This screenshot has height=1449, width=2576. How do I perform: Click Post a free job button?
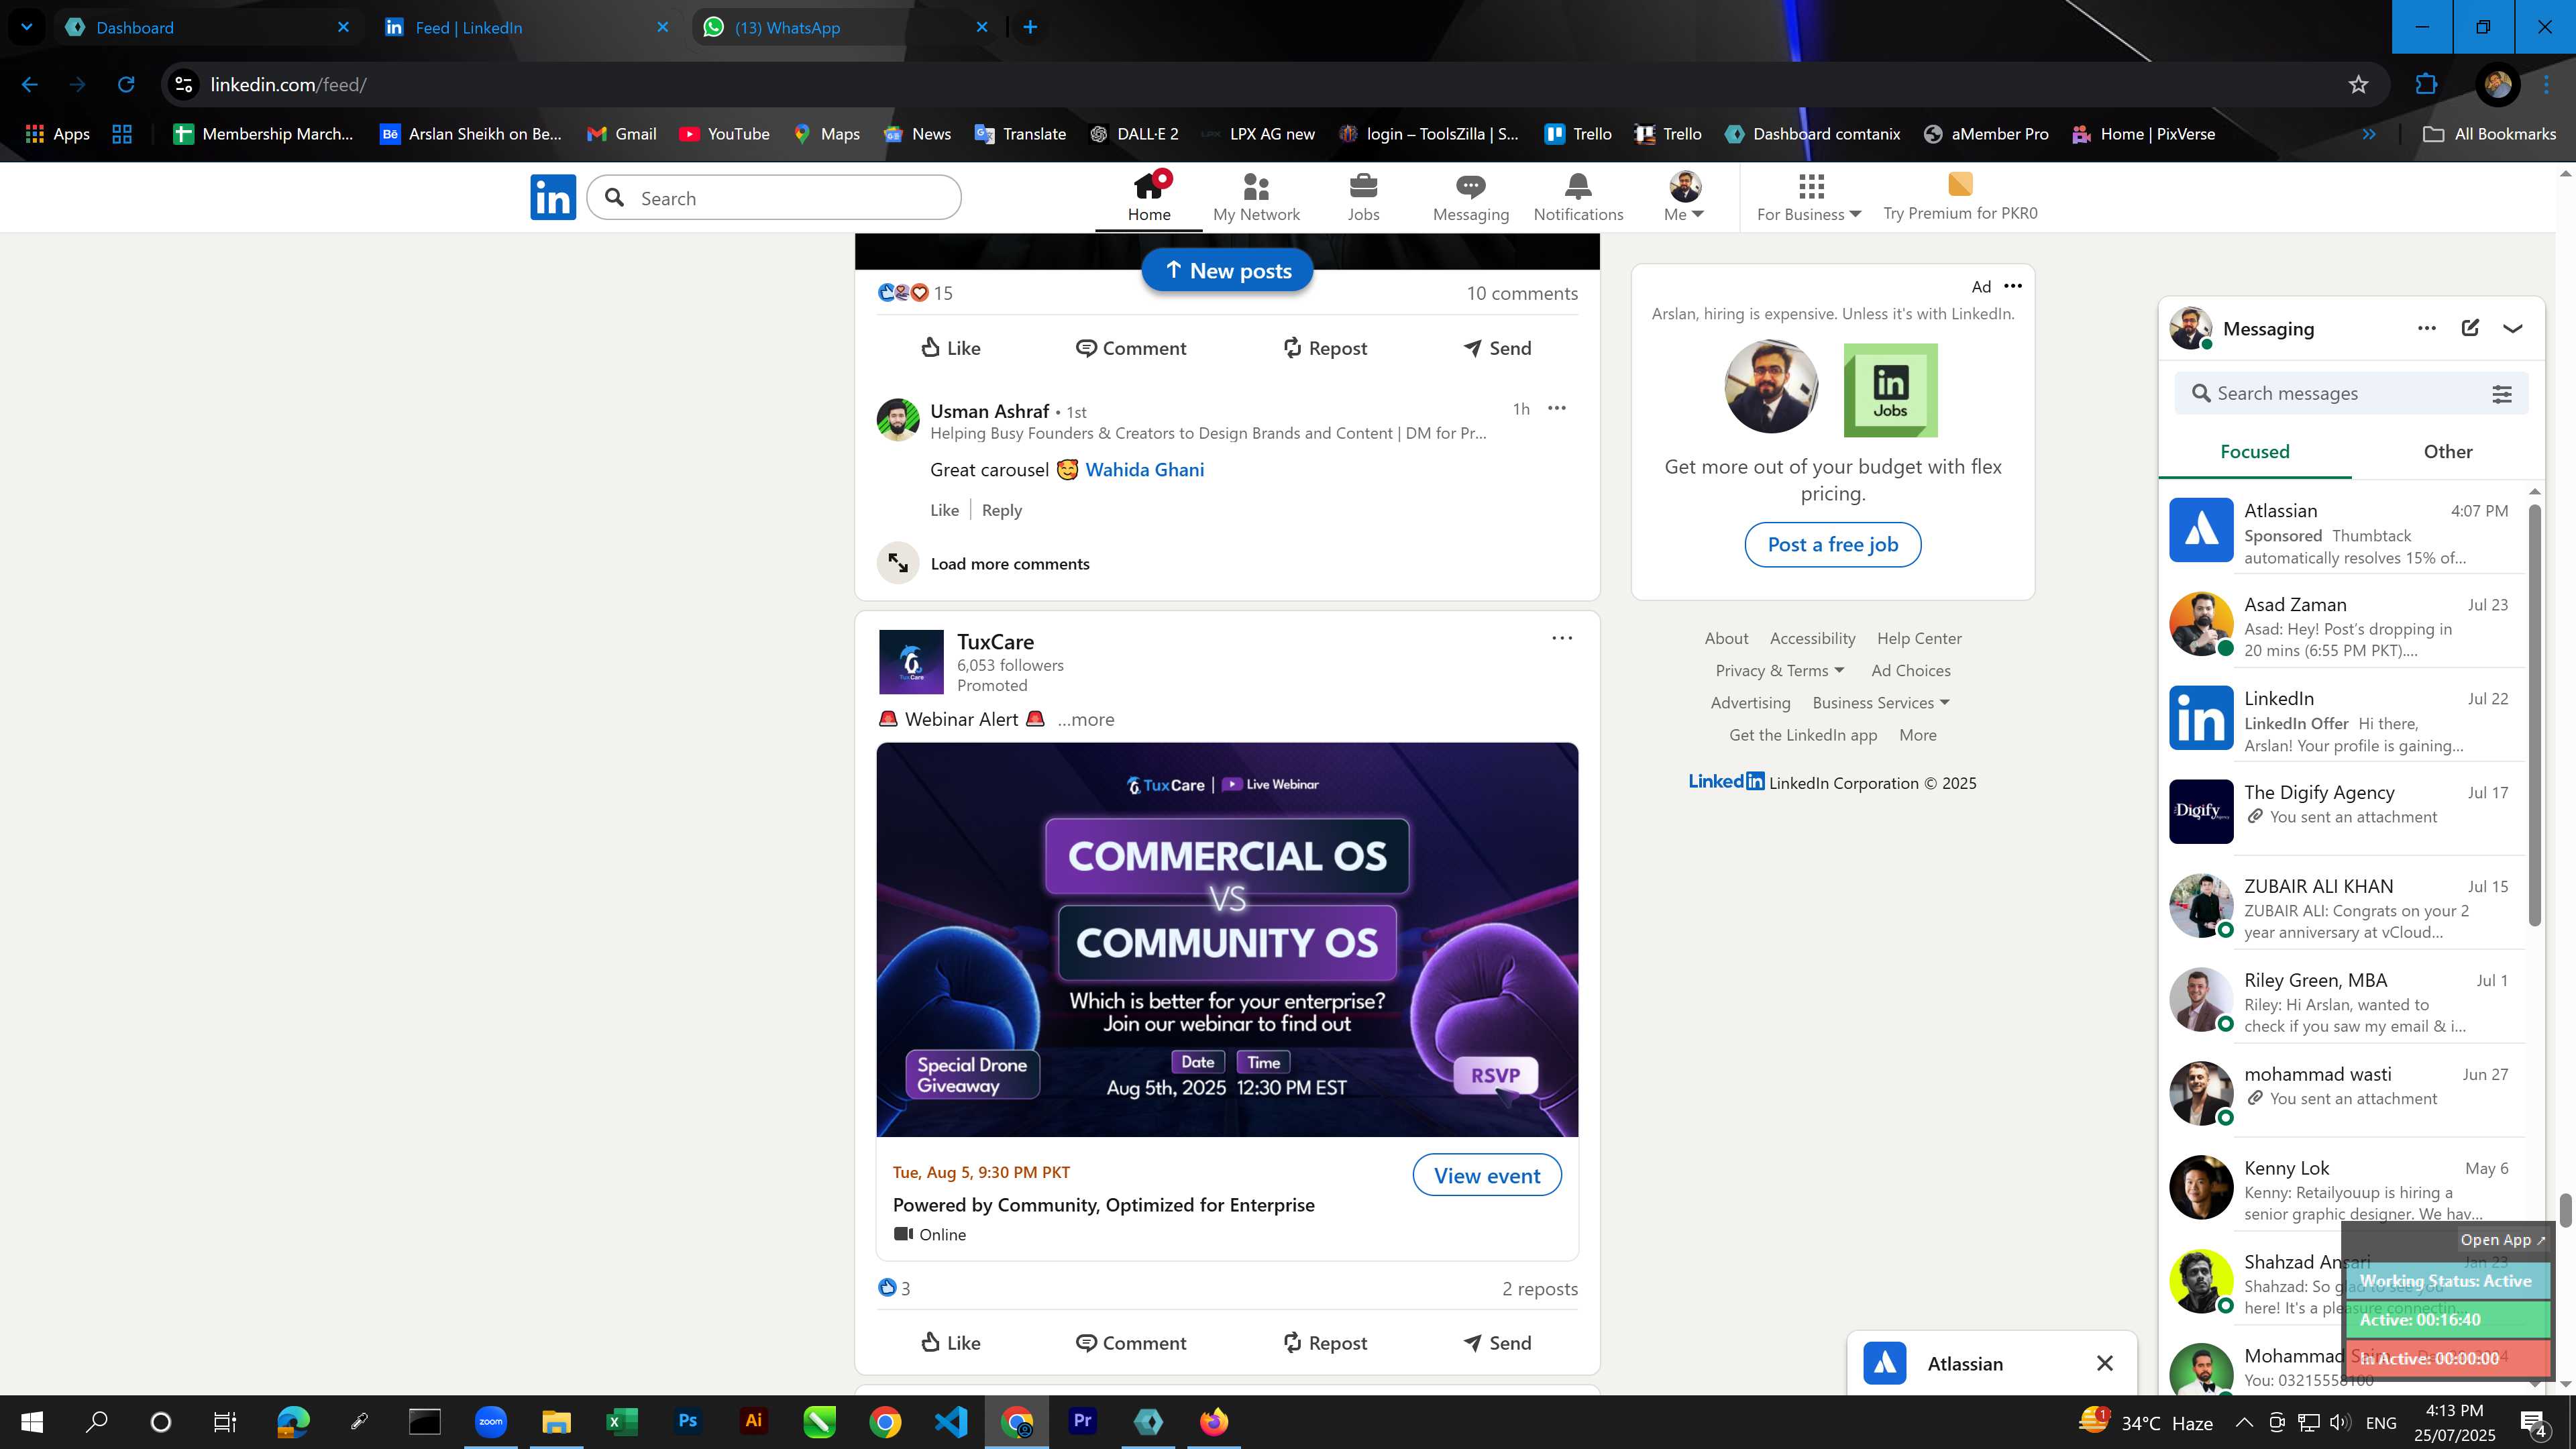[x=1832, y=544]
